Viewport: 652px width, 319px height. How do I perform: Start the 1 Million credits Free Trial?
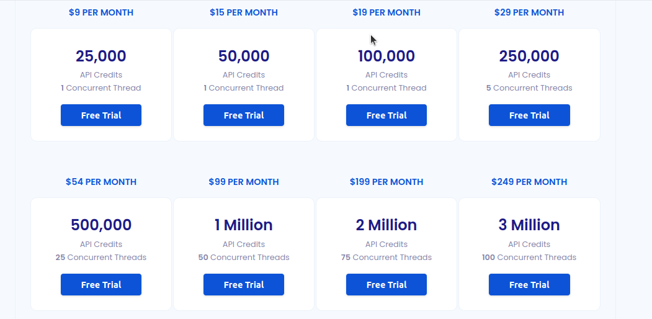pyautogui.click(x=244, y=285)
